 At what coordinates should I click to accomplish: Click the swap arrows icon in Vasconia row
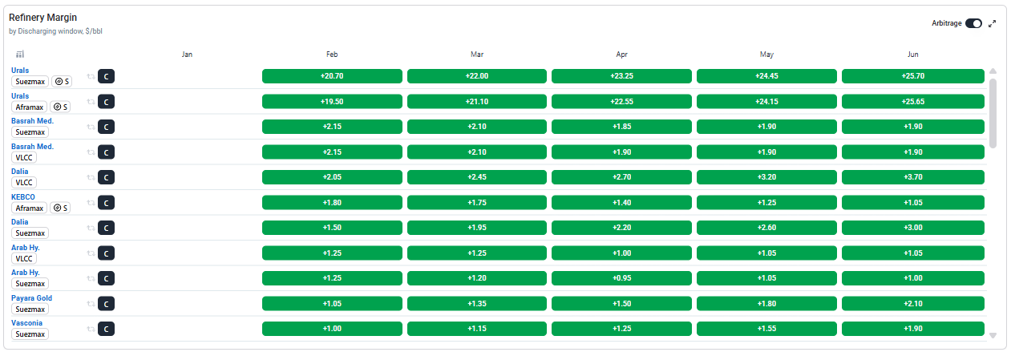pos(91,329)
